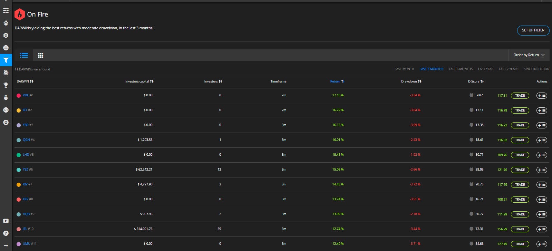Open the trophy icon in the sidebar
Viewport: 552px width, 251px height.
6,85
